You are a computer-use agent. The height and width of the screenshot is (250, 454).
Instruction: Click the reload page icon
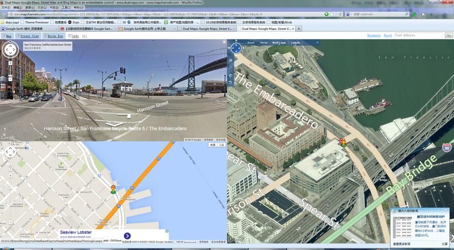coord(340,14)
